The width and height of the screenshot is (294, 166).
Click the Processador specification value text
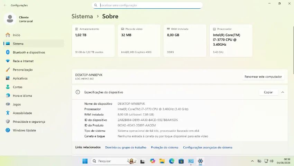point(153,109)
